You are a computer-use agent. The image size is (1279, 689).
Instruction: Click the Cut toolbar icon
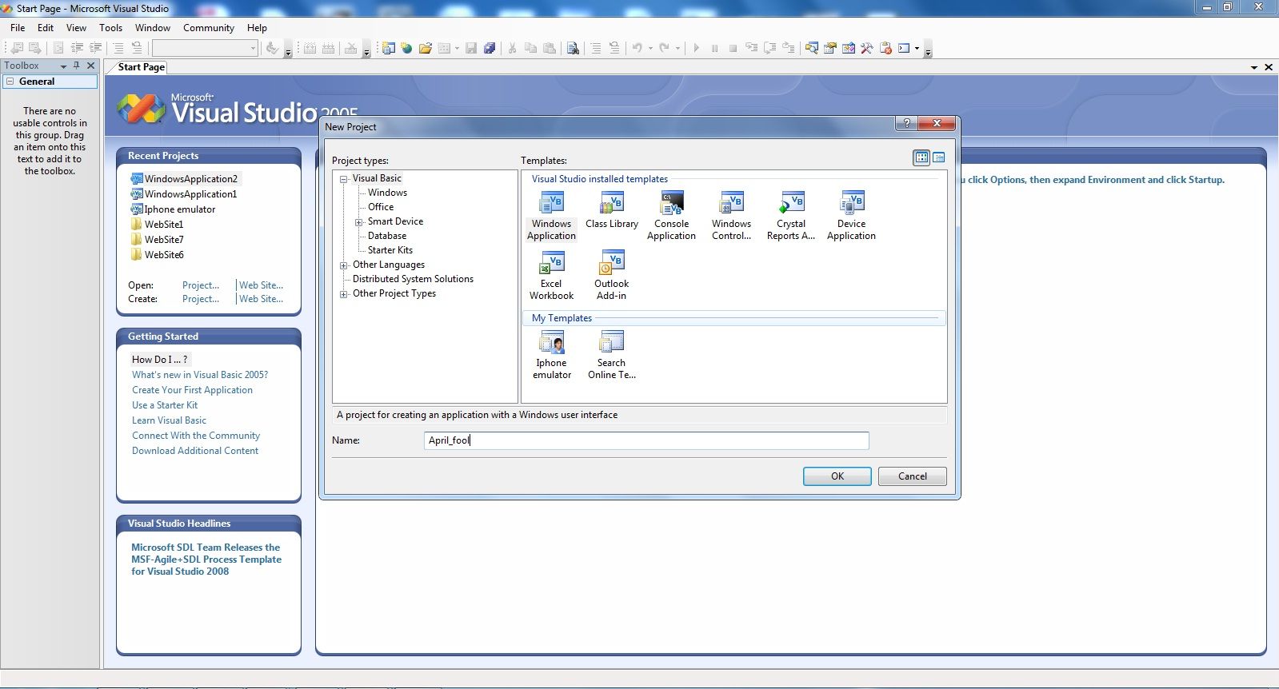click(x=512, y=48)
